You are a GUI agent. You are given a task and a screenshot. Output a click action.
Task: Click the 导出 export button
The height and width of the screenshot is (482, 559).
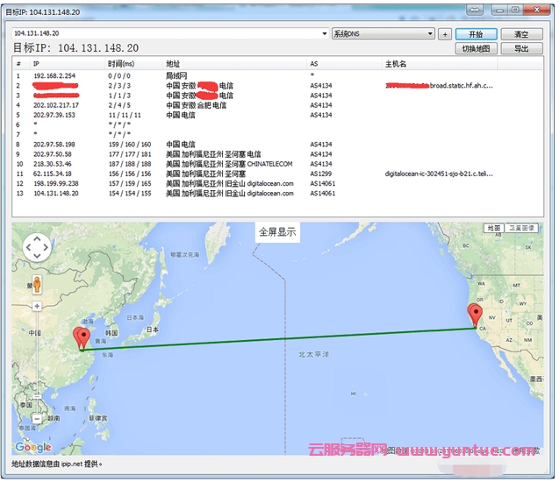click(x=521, y=49)
